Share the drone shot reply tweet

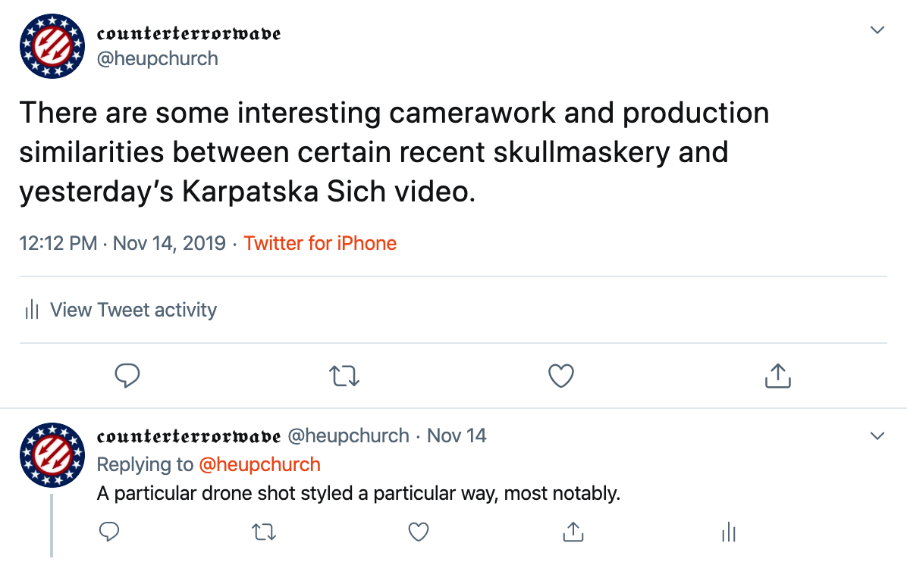click(x=573, y=532)
